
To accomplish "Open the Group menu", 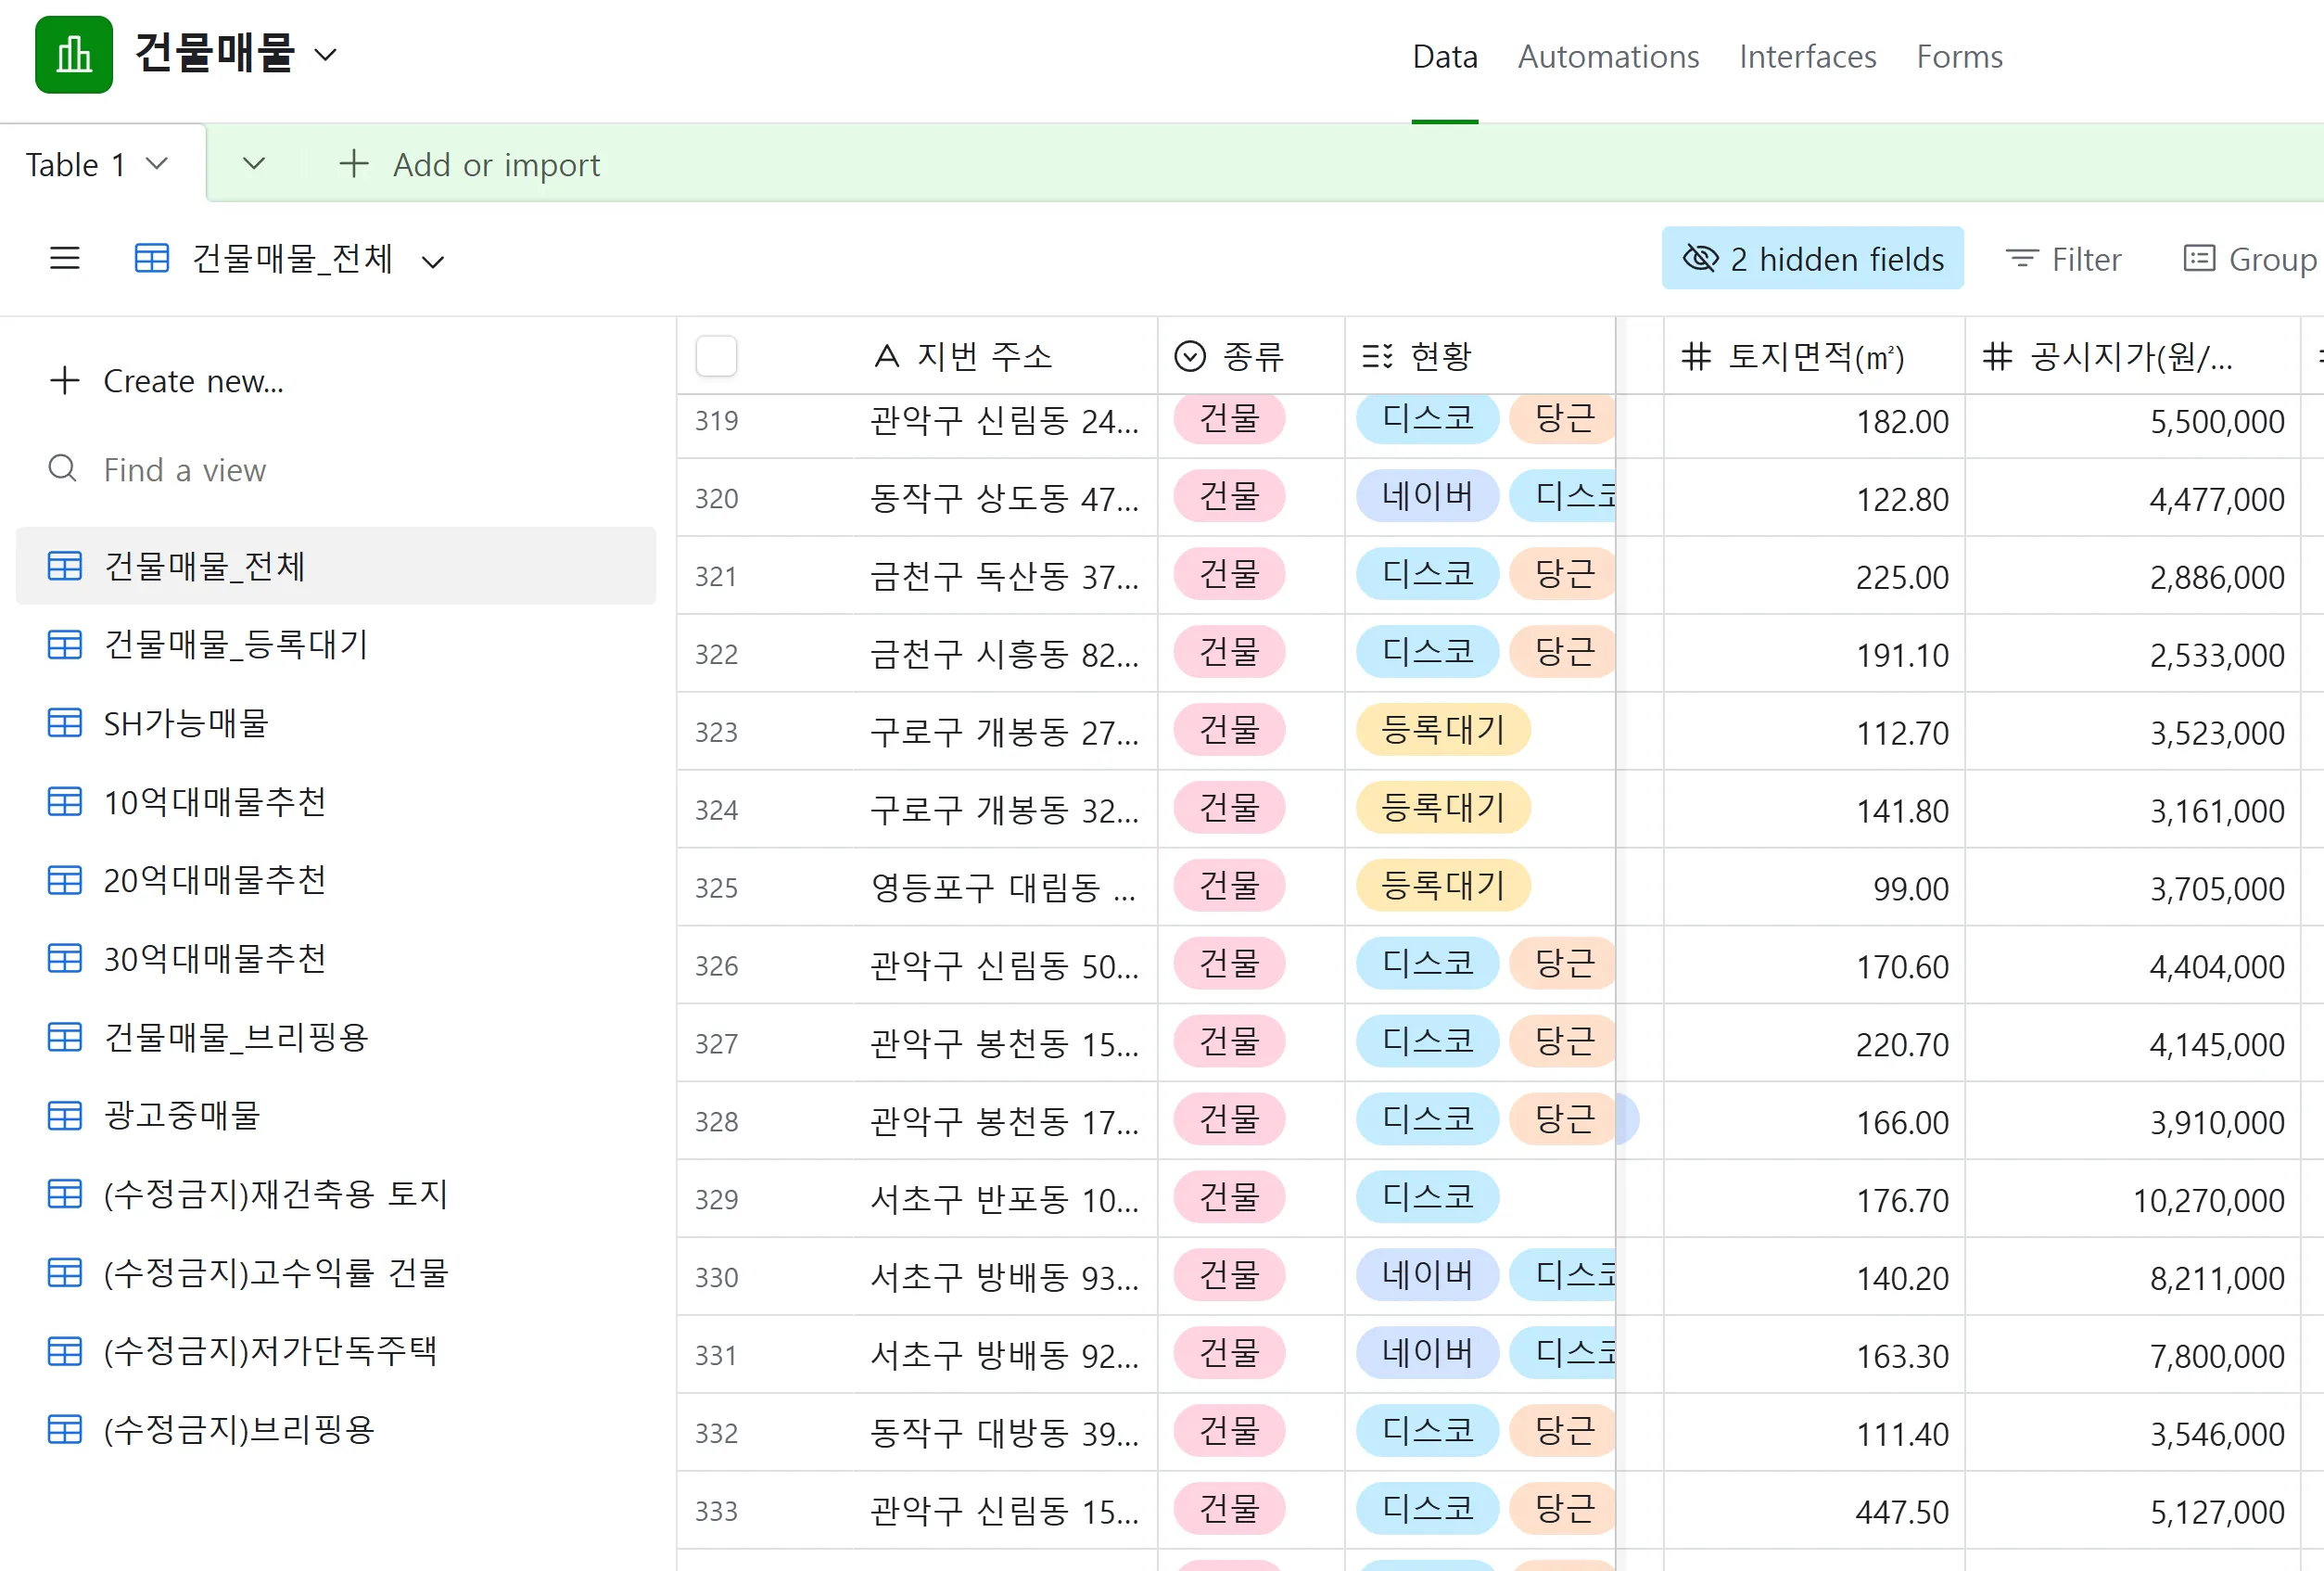I will pos(2251,259).
